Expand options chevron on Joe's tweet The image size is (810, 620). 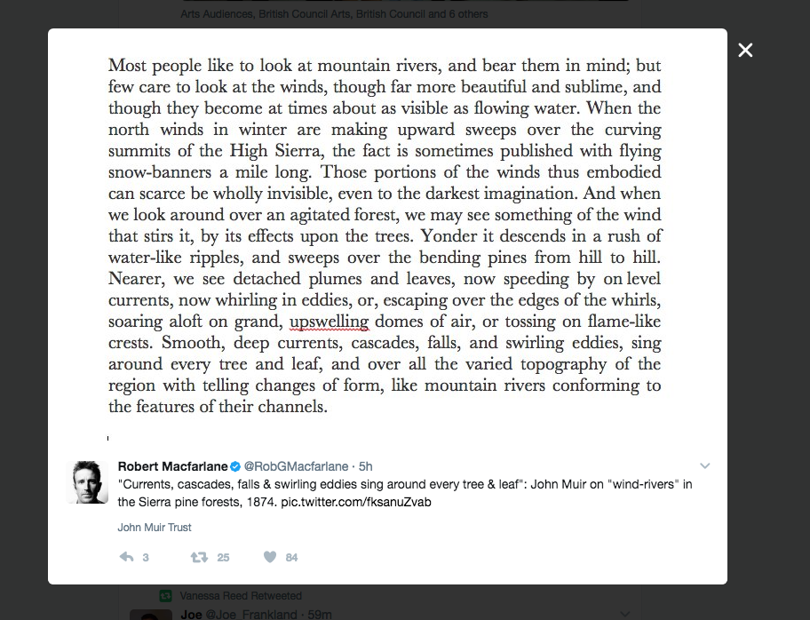[x=625, y=614]
